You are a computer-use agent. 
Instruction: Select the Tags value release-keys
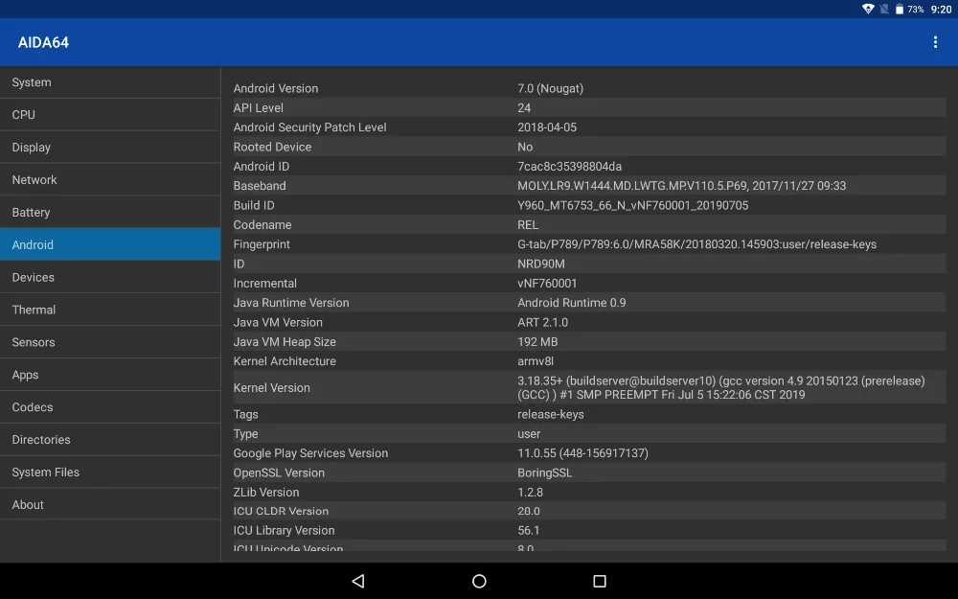pos(551,414)
